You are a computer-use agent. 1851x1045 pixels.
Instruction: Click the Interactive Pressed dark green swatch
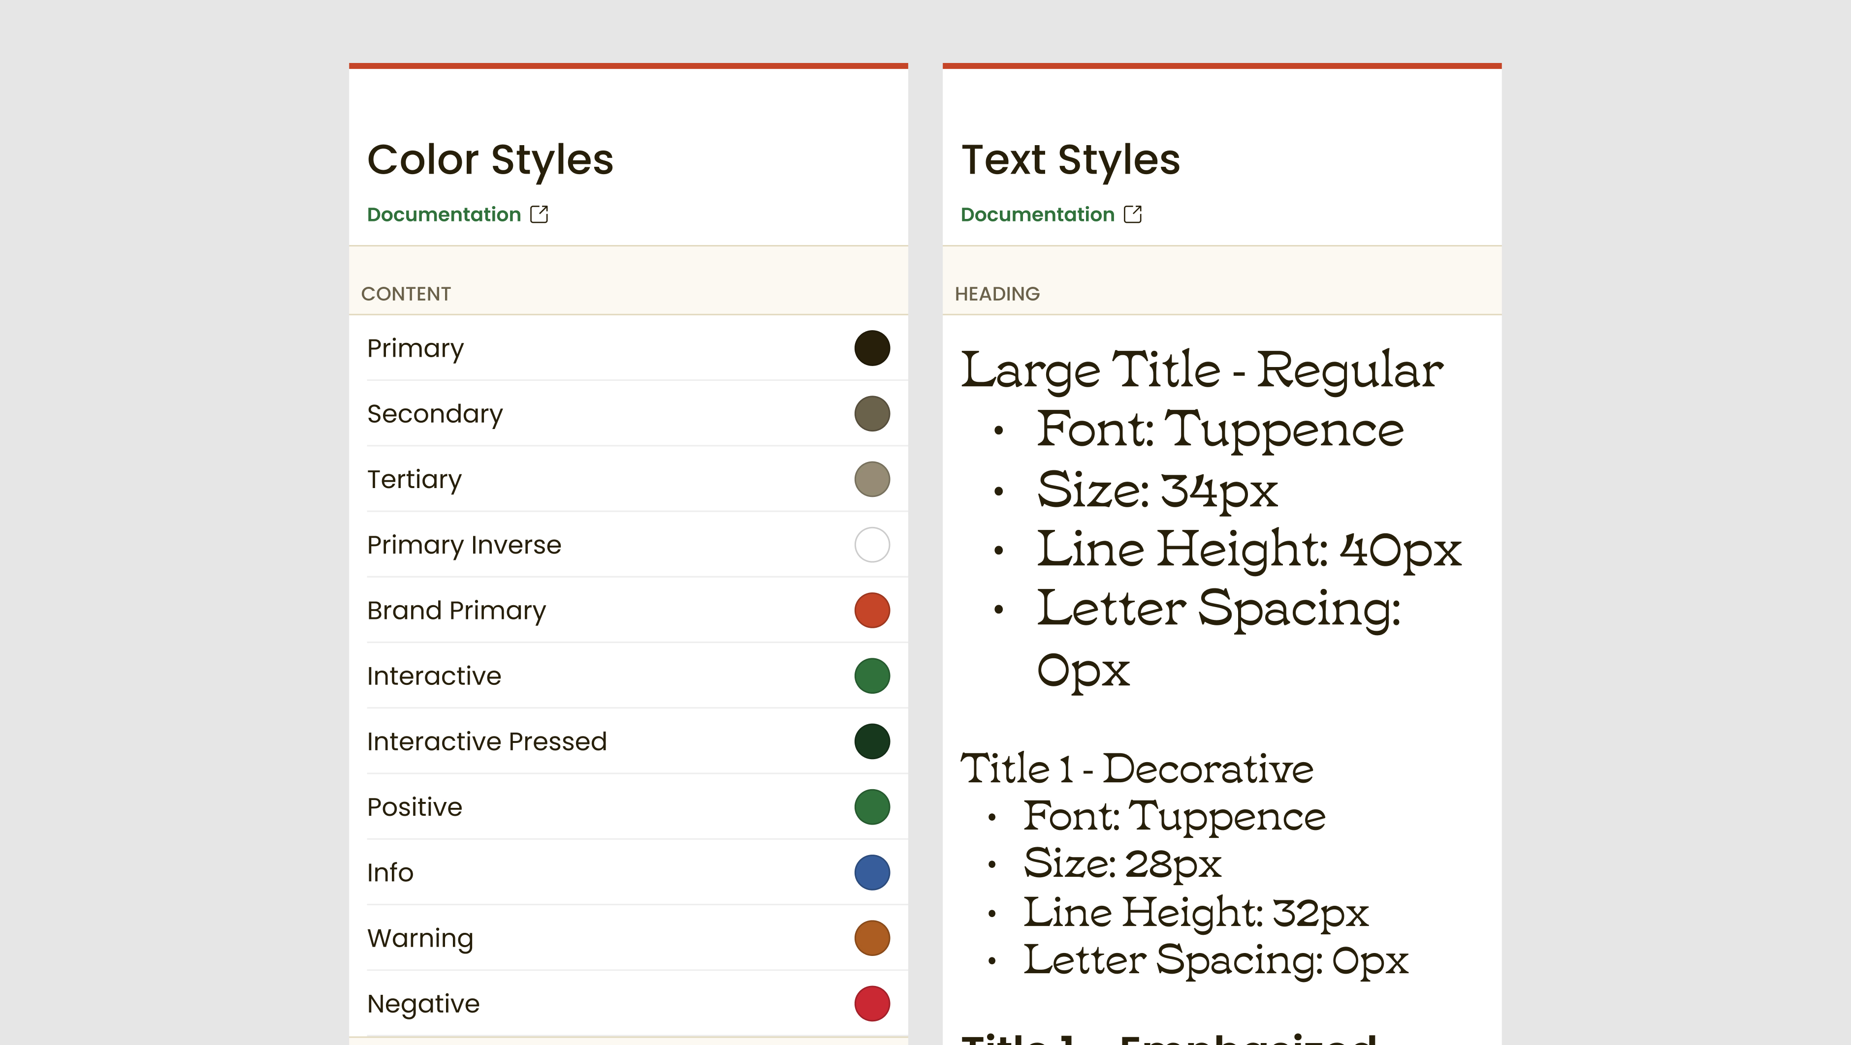872,741
